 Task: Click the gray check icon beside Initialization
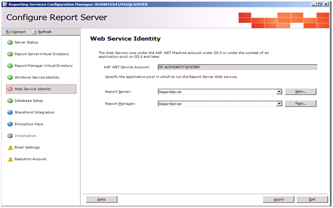pyautogui.click(x=10, y=136)
